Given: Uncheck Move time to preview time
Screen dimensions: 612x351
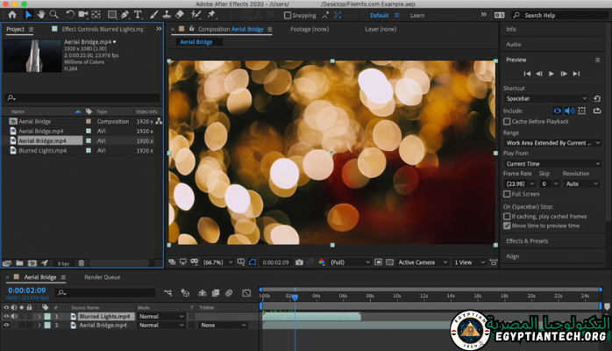Looking at the screenshot, I should 507,226.
